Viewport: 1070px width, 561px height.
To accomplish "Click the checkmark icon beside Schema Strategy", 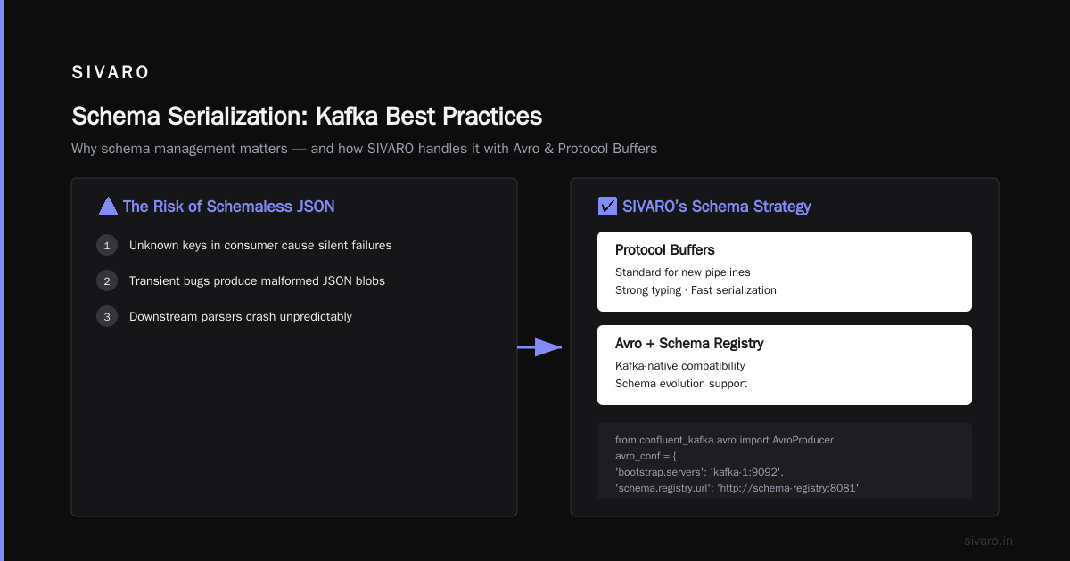I will pyautogui.click(x=607, y=207).
